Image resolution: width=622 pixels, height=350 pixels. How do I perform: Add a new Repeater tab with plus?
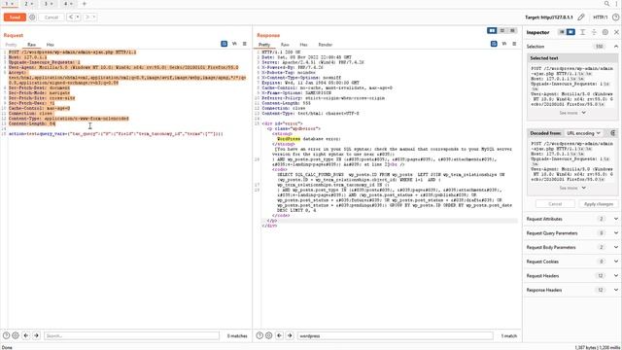[85, 4]
